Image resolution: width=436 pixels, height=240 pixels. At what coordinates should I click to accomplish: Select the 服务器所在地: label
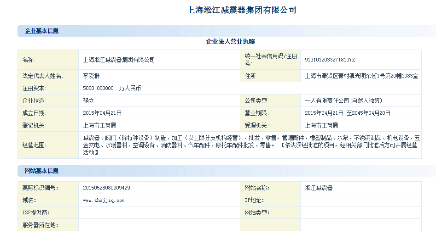(x=41, y=225)
